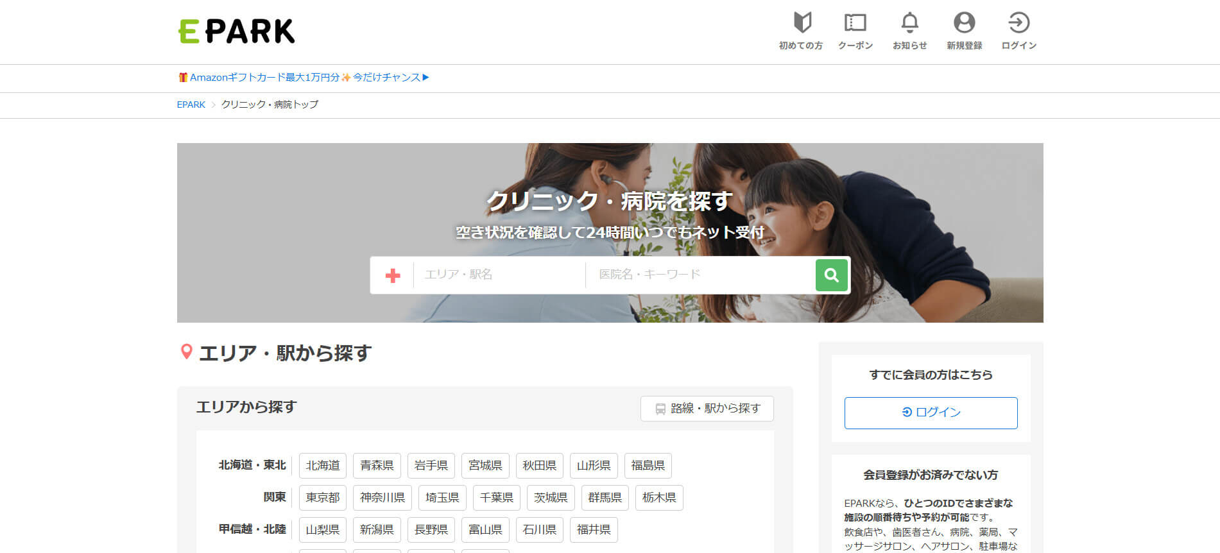The width and height of the screenshot is (1220, 553).
Task: Choose Niigata (新潟県) prefecture
Action: click(376, 530)
